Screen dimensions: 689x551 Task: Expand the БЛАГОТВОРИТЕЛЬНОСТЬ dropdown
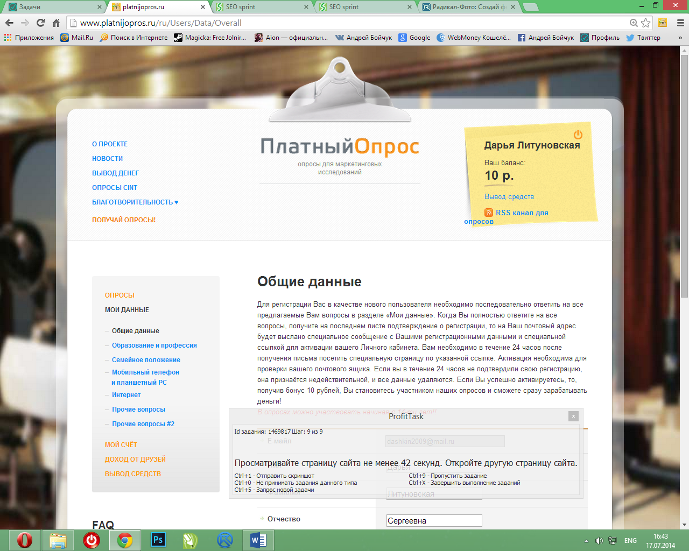135,202
